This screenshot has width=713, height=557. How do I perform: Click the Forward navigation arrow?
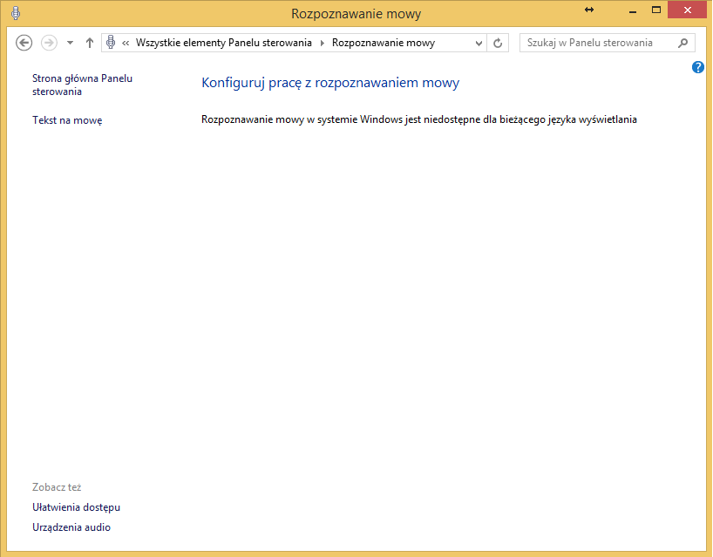coord(49,43)
